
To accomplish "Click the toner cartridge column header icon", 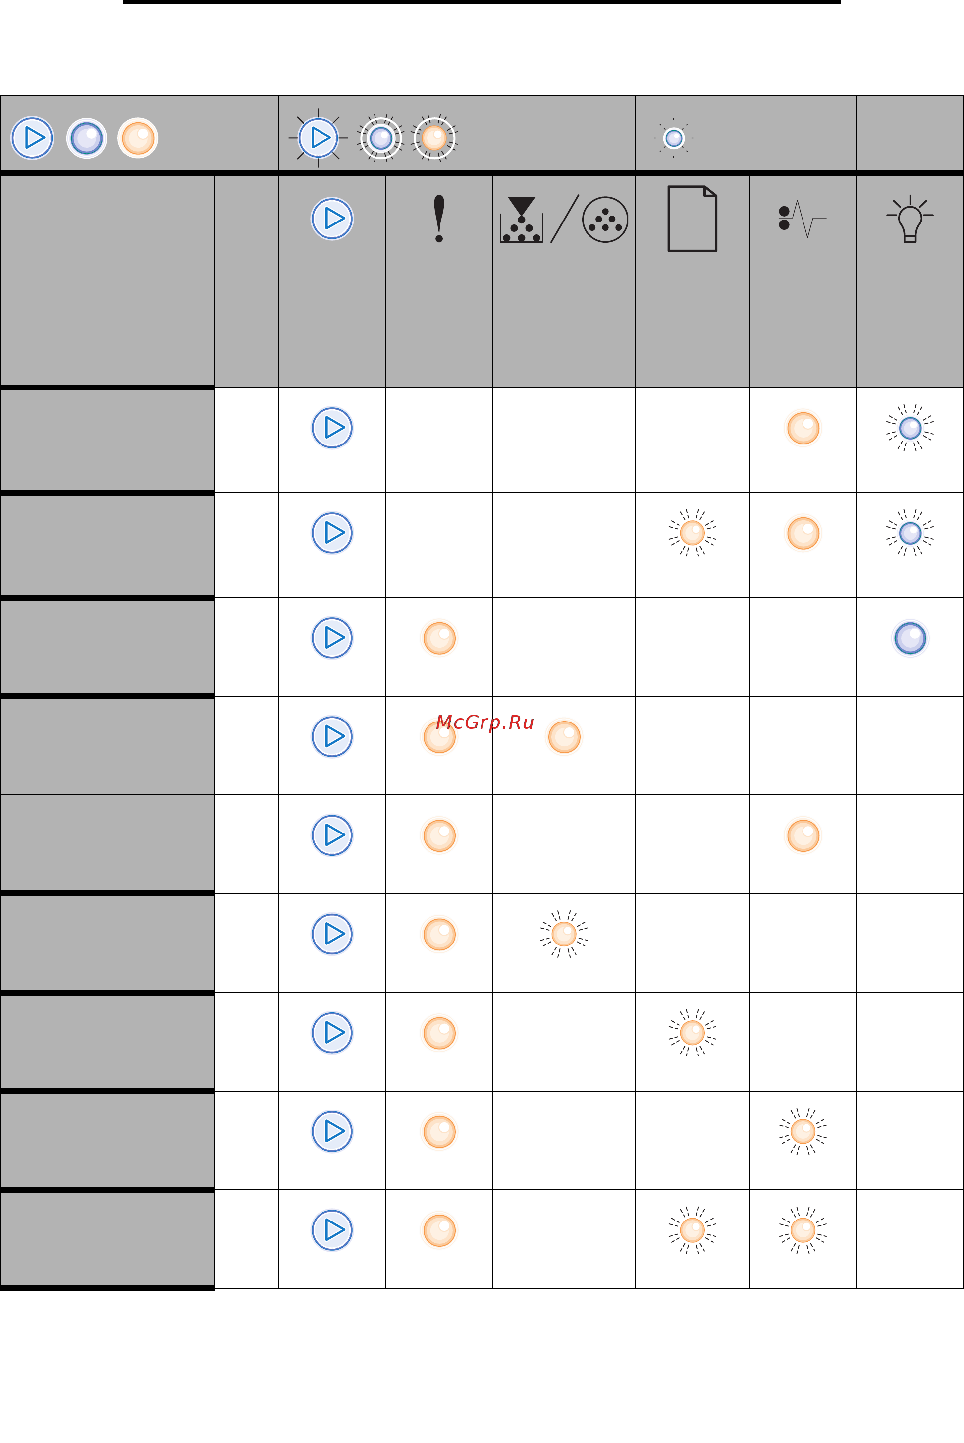I will (564, 219).
